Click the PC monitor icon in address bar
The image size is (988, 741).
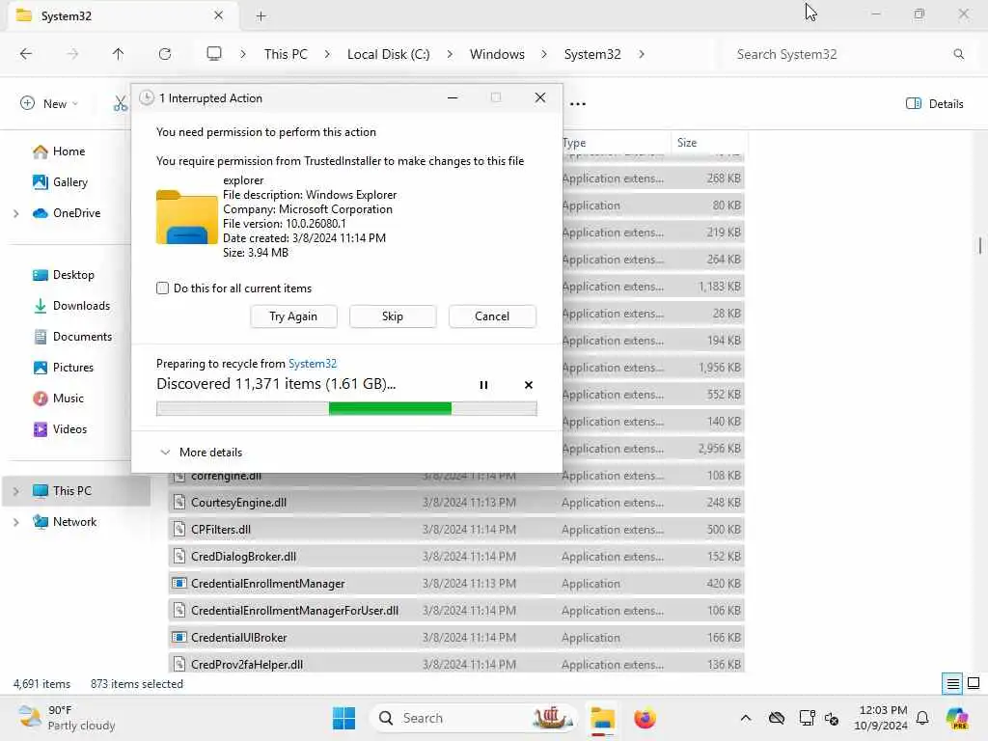[x=214, y=54]
